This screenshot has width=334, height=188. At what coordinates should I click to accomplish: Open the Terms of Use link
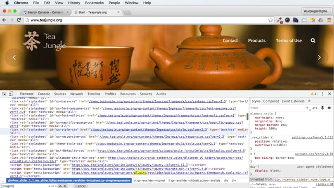click(x=289, y=41)
